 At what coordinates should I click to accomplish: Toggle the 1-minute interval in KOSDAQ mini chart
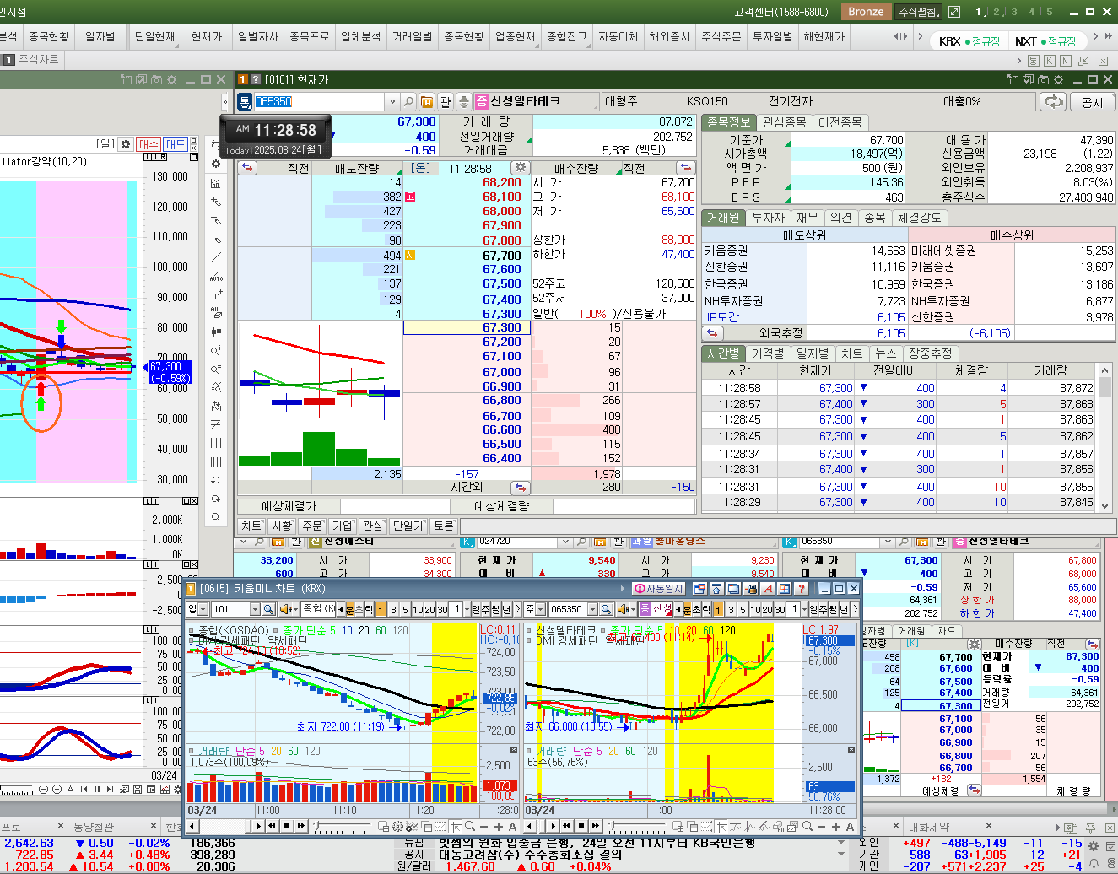(x=381, y=609)
